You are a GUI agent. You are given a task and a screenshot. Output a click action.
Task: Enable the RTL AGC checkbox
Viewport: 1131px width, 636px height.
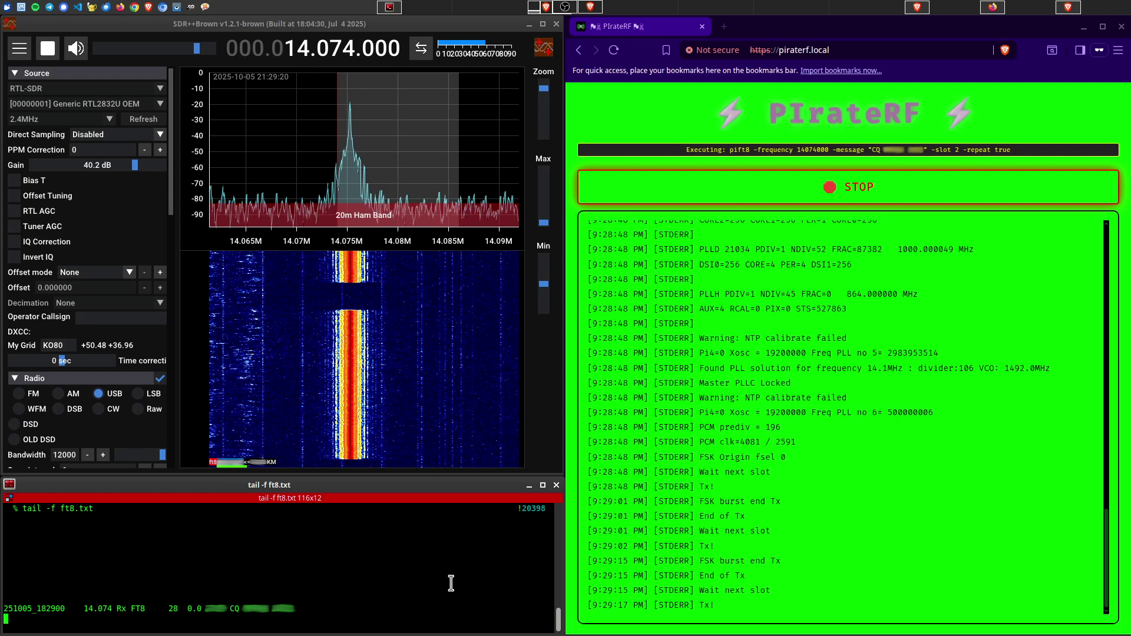click(14, 211)
